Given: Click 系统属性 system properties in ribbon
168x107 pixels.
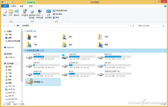Looking at the screenshot, I should 57,14.
